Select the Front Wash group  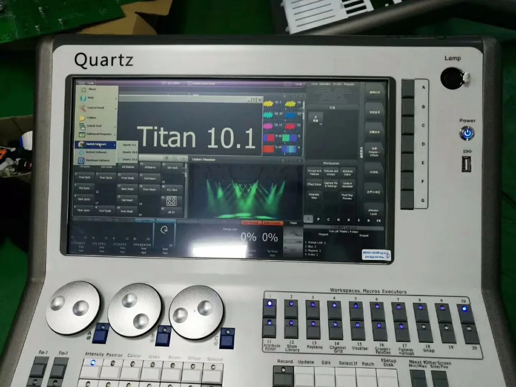(x=127, y=178)
